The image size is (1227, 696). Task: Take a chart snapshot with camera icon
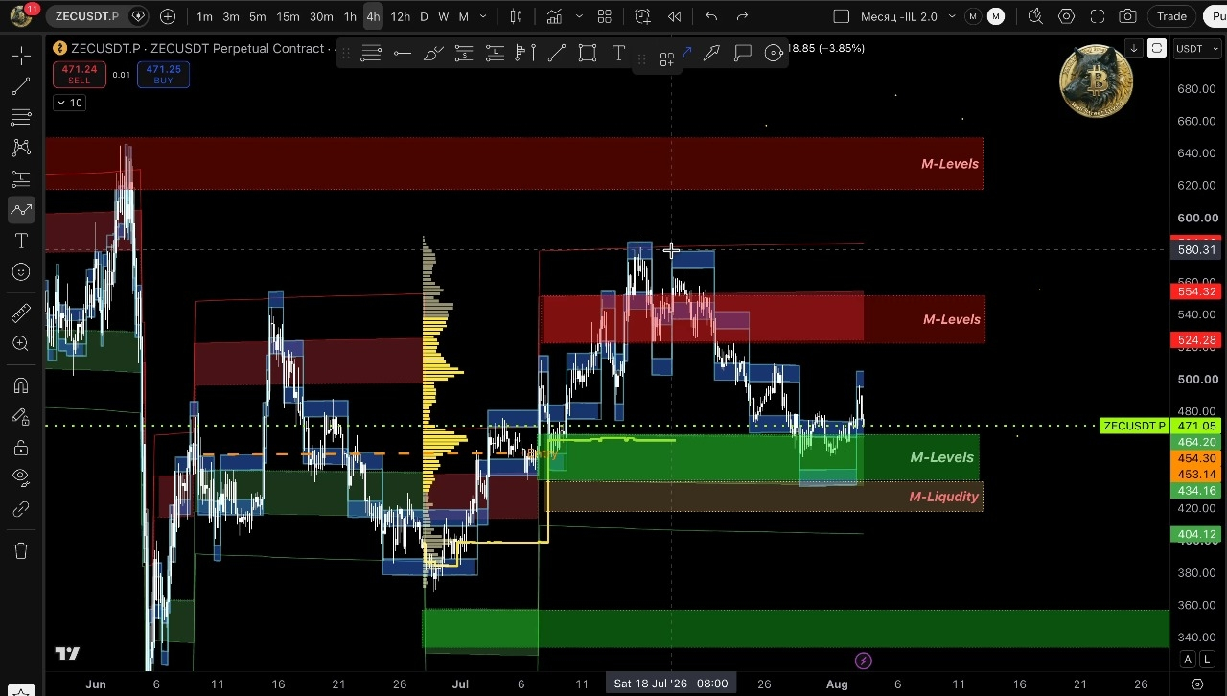[x=1128, y=16]
